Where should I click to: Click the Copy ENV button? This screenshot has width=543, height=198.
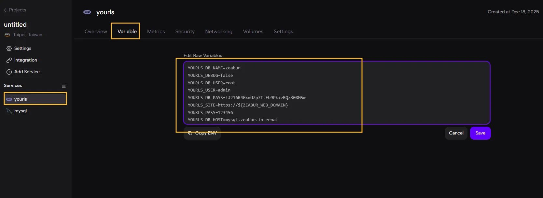click(202, 133)
